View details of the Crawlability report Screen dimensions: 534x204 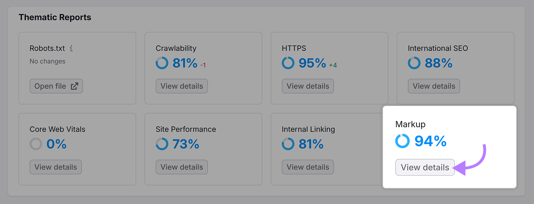coord(182,86)
